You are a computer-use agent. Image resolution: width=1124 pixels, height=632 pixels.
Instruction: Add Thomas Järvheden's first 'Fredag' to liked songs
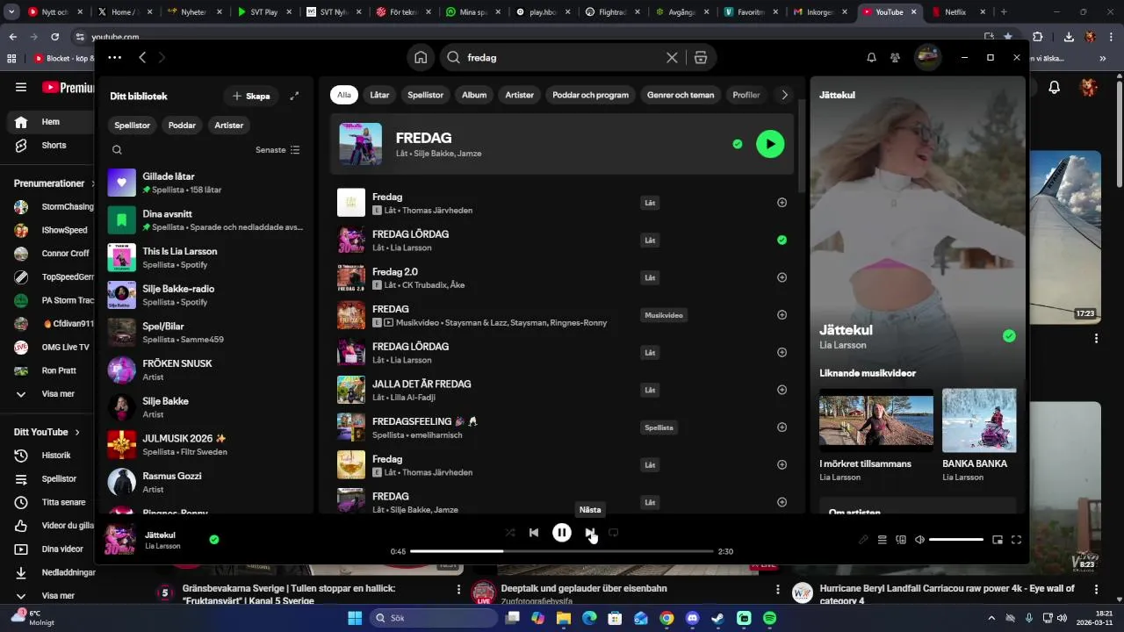(x=782, y=203)
